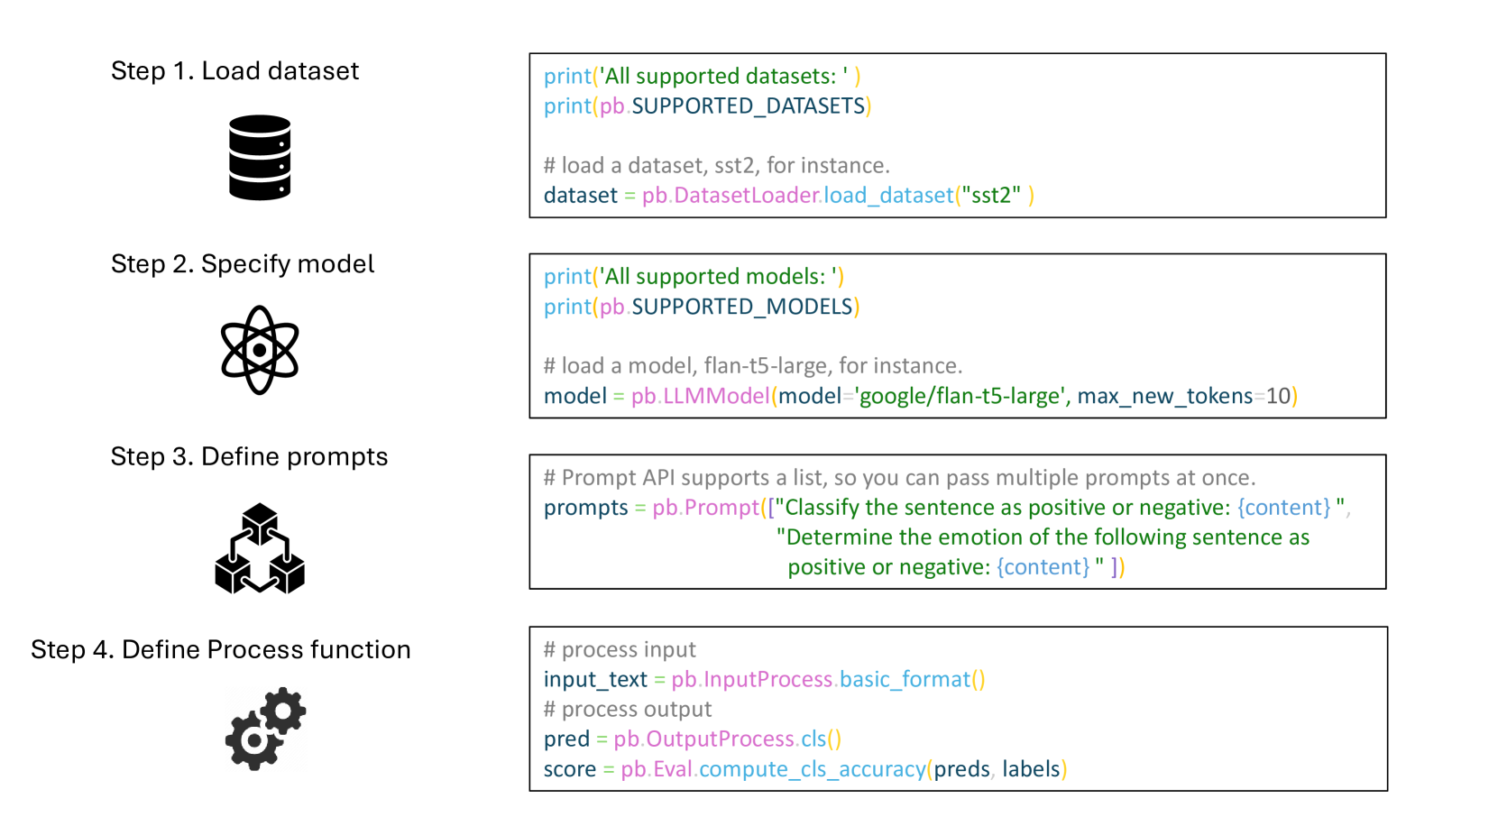Click the connected cubes icon under Step 3

pyautogui.click(x=260, y=548)
